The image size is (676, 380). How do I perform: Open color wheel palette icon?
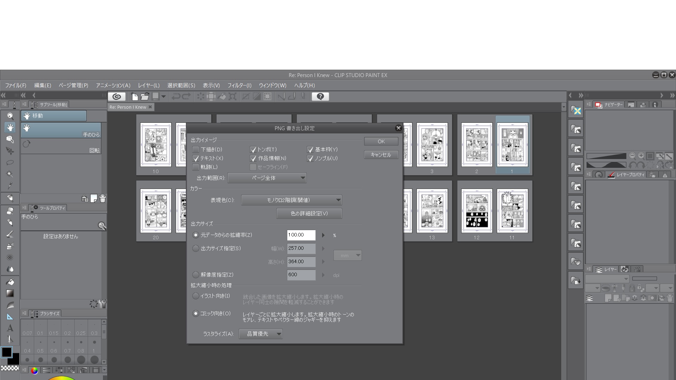click(34, 370)
